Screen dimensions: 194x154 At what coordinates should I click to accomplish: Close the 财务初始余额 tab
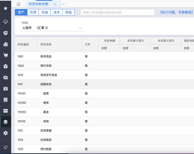click(55, 4)
